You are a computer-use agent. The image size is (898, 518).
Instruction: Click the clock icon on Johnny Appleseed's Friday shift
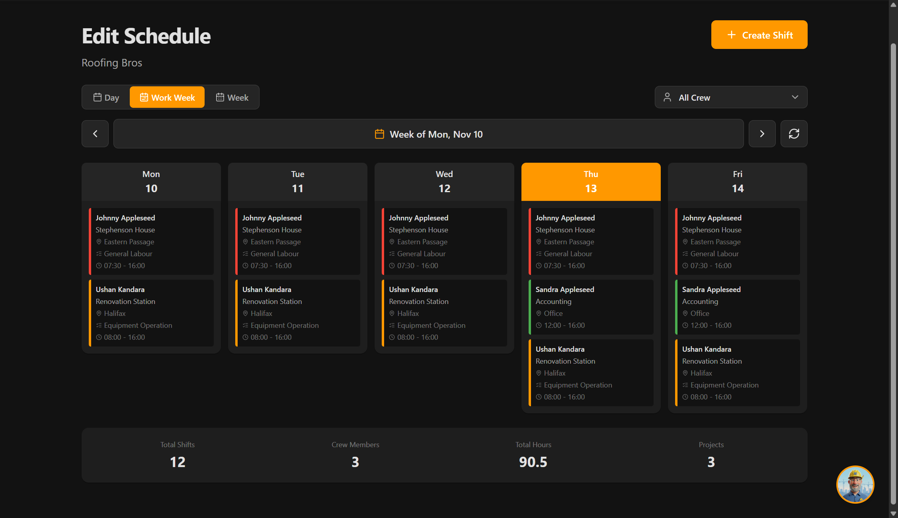(x=685, y=265)
